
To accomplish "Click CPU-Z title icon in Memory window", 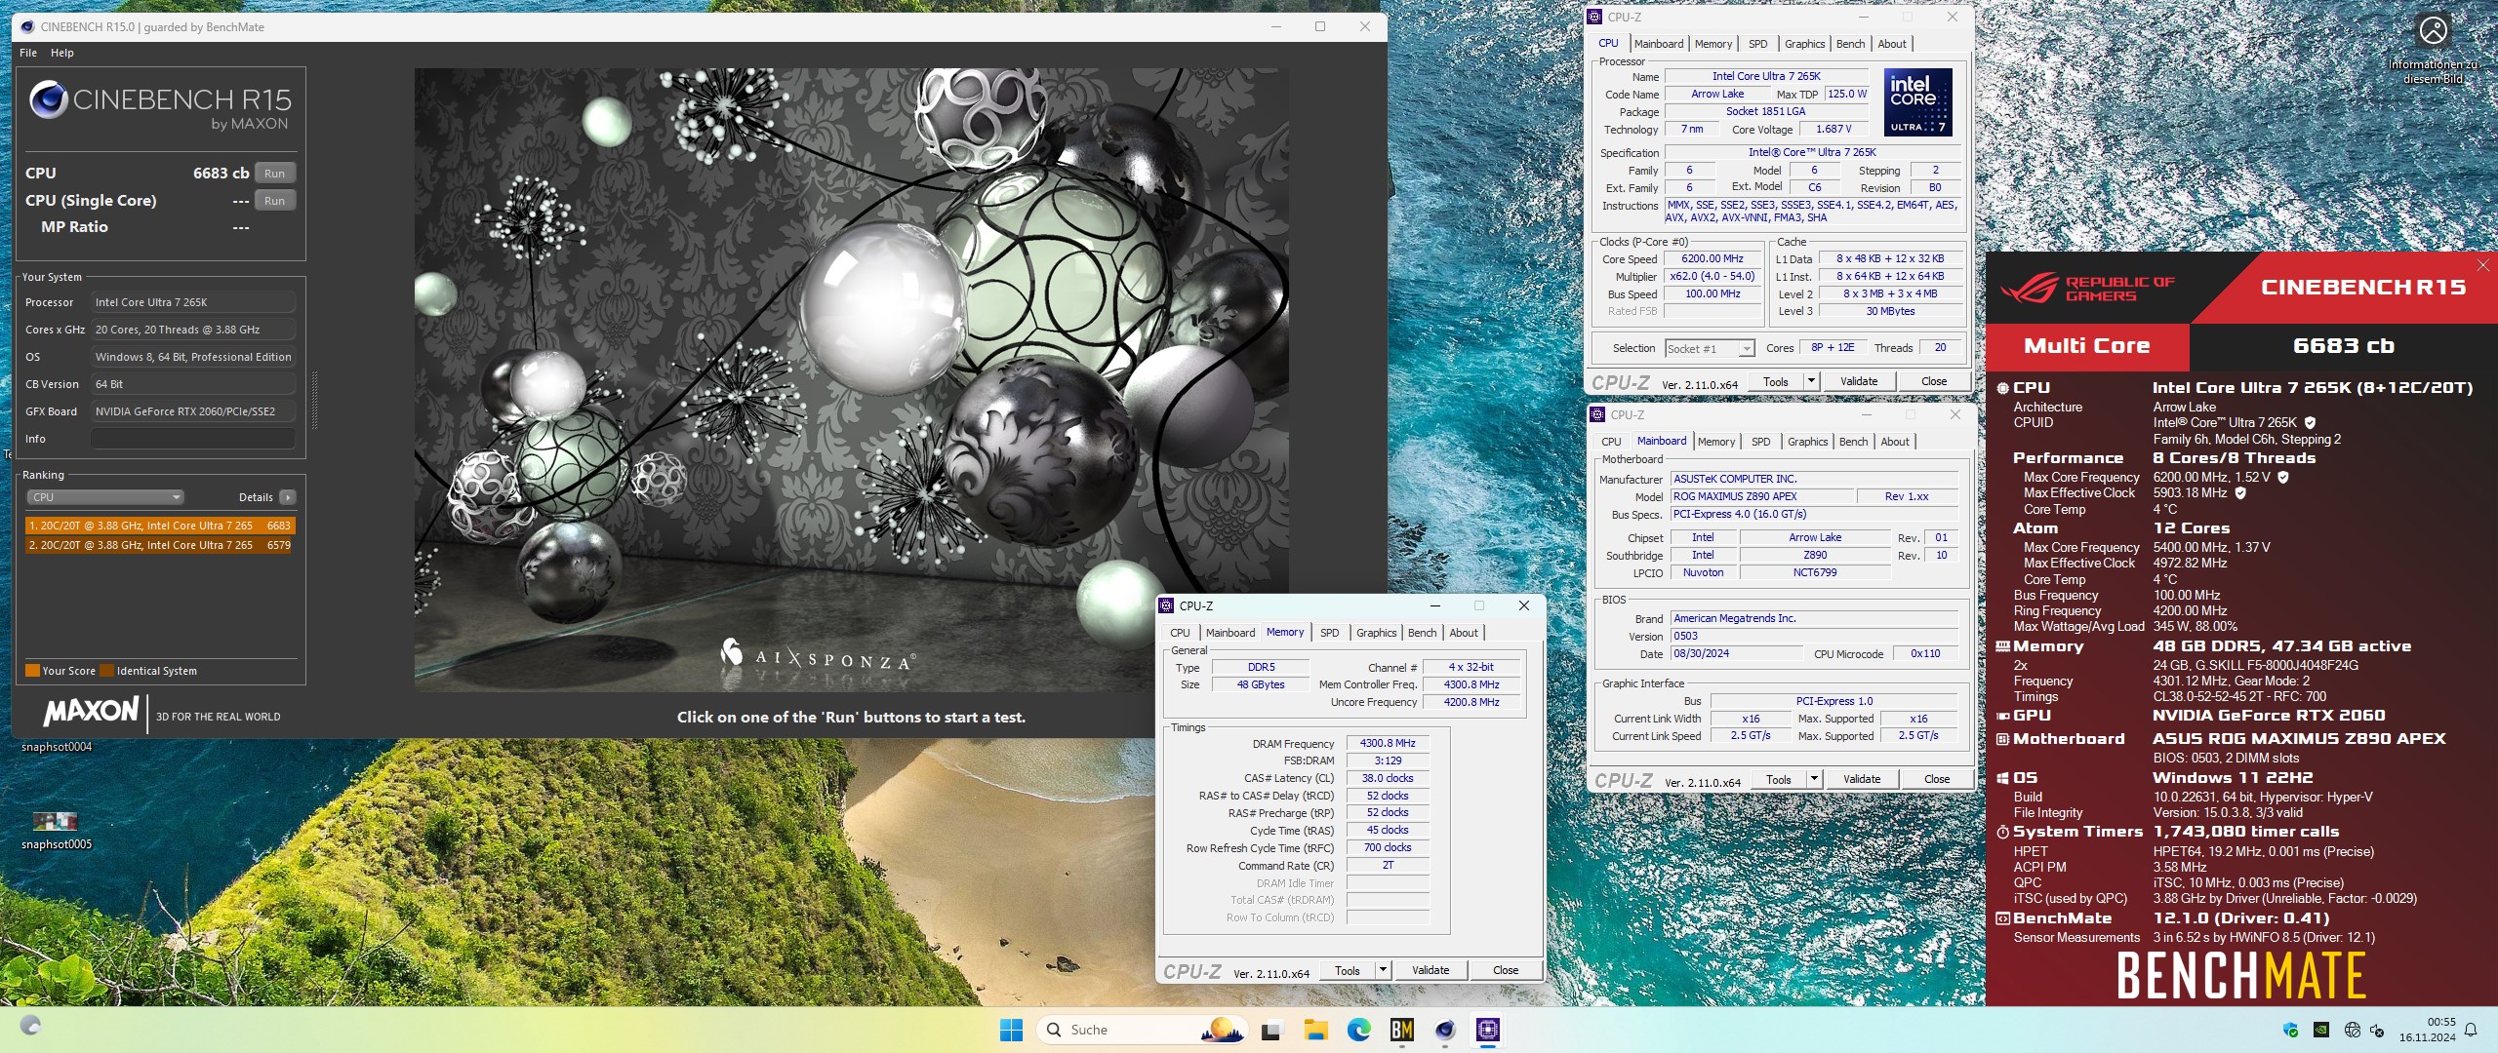I will [1166, 605].
